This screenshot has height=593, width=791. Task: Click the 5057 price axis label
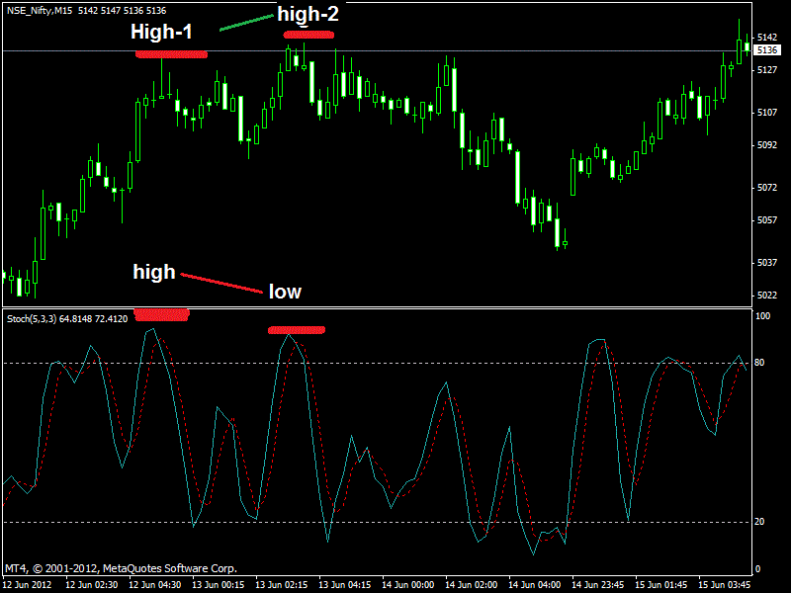click(767, 220)
